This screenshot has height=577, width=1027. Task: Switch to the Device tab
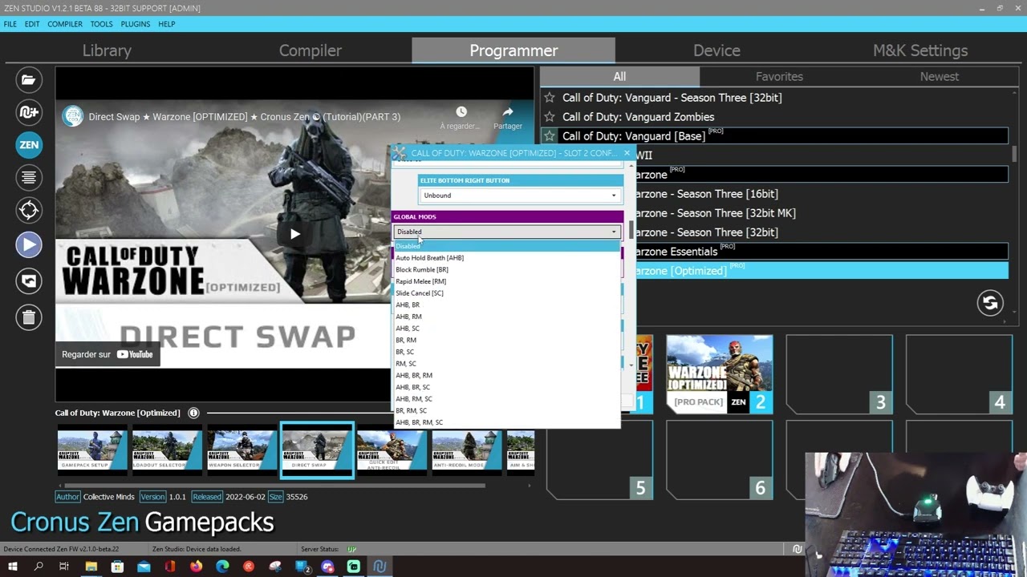pos(716,50)
